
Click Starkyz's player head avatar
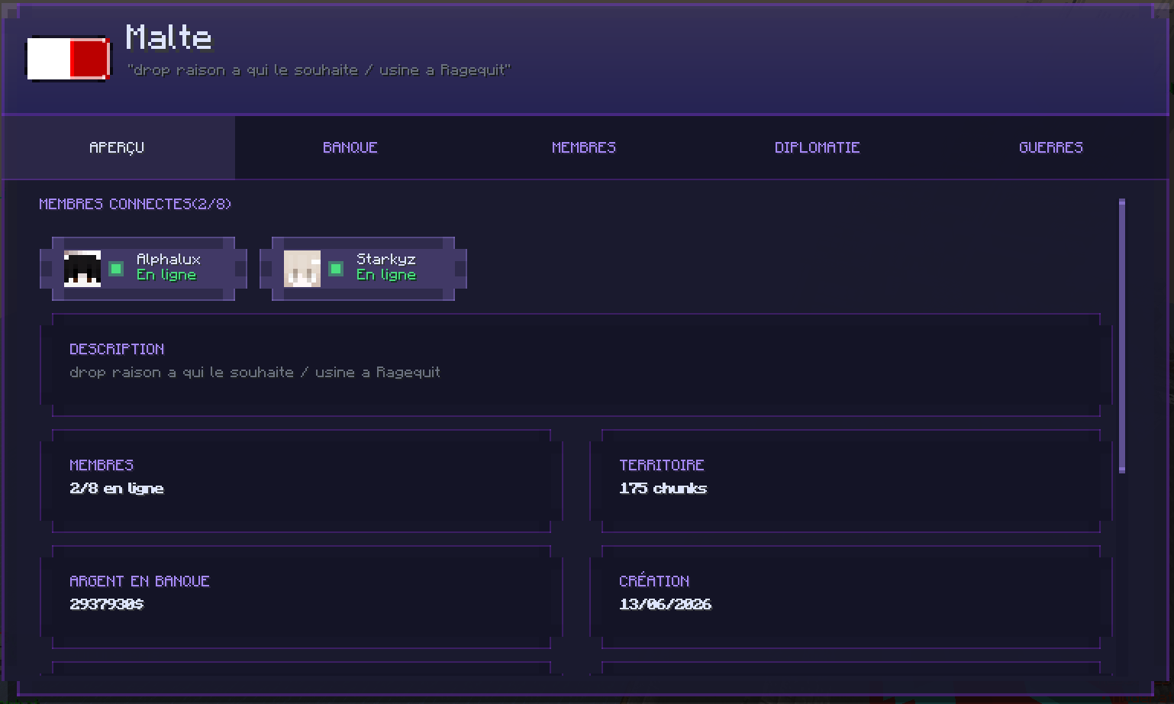302,269
